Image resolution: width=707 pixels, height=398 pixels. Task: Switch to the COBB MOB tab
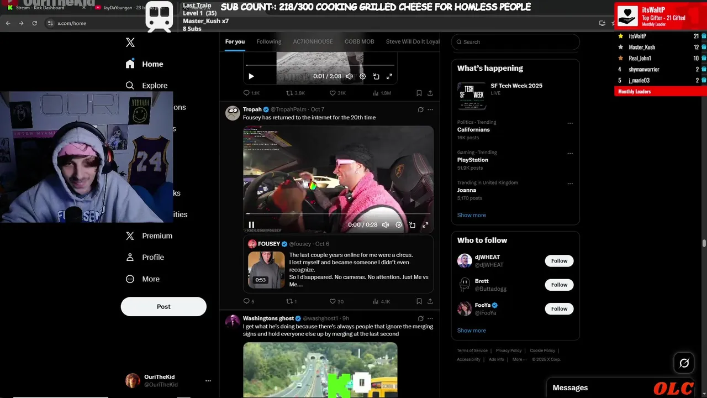click(x=360, y=42)
